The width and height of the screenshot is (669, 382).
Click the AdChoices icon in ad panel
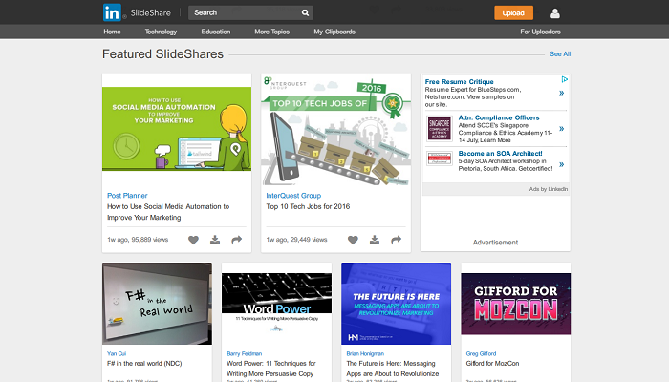click(565, 79)
